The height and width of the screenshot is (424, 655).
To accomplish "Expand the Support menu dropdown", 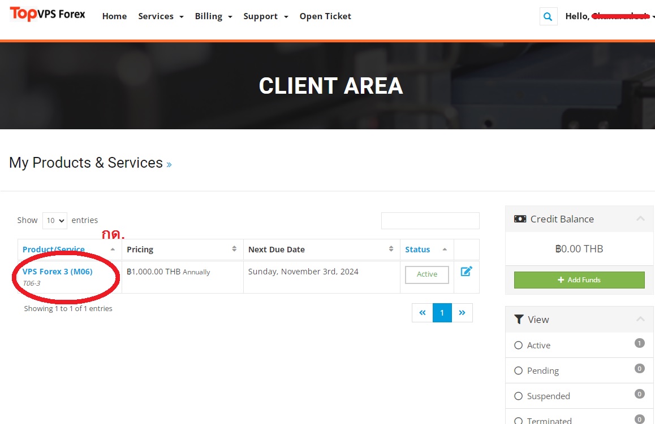I will pos(266,16).
